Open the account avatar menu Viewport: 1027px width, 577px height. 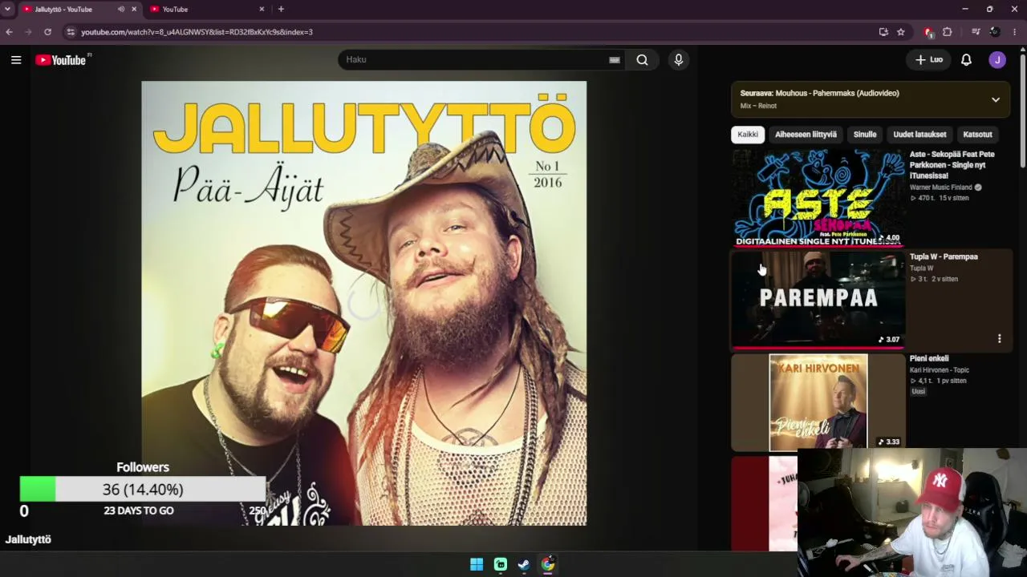point(997,59)
